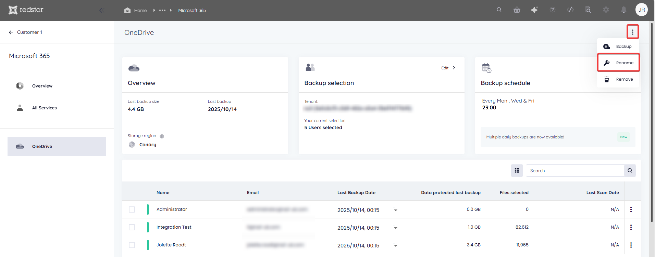Sort by Last Scan Date column
Image resolution: width=655 pixels, height=257 pixels.
point(603,193)
